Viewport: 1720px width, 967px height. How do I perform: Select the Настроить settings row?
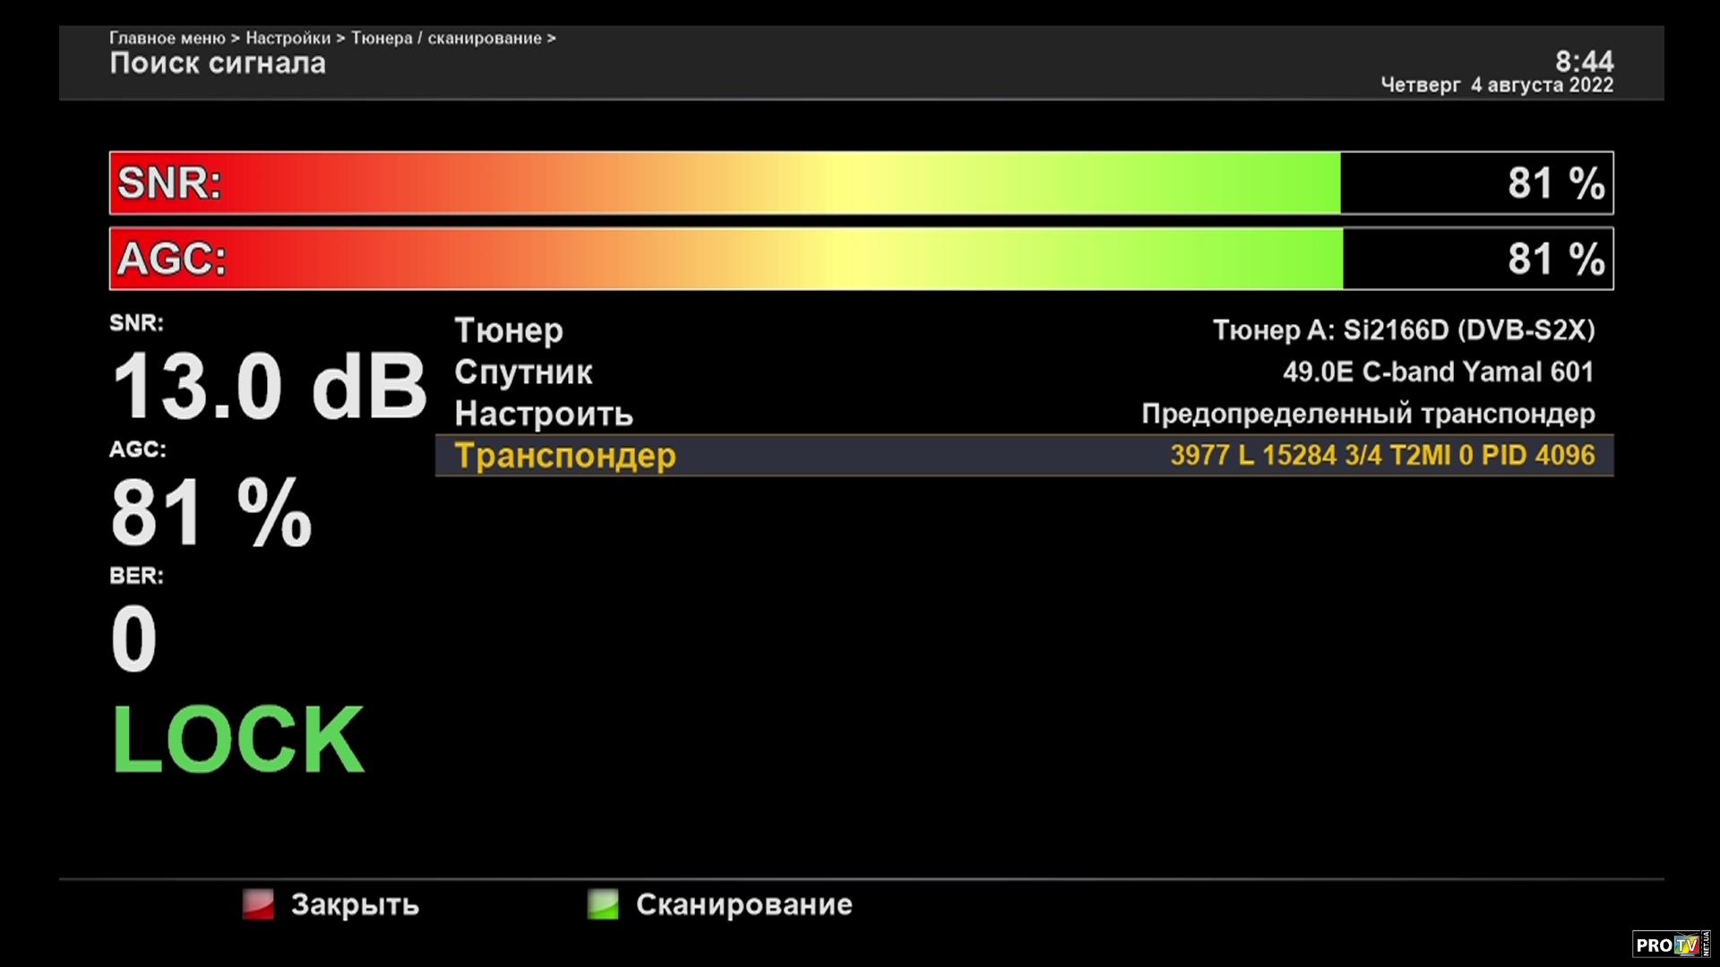[x=544, y=414]
